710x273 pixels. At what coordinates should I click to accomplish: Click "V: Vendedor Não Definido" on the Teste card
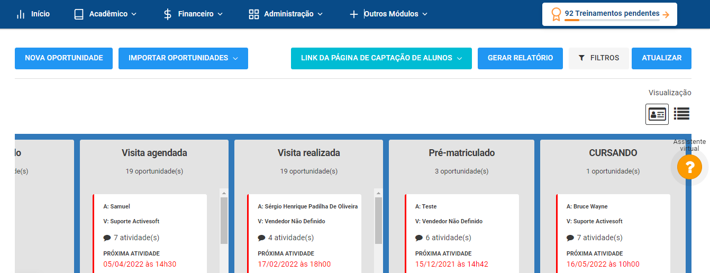point(449,221)
